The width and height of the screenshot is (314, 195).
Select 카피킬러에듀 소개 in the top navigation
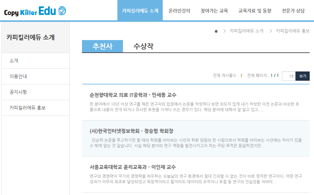[140, 10]
